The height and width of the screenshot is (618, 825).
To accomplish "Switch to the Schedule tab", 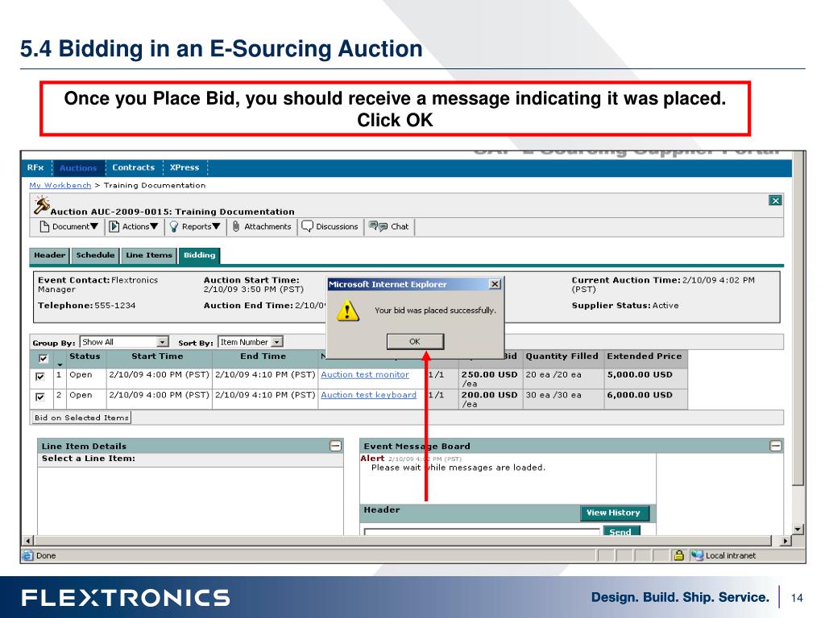I will (x=95, y=255).
